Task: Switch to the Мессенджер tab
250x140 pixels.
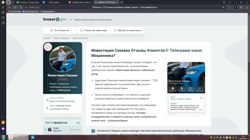Action: (54, 2)
